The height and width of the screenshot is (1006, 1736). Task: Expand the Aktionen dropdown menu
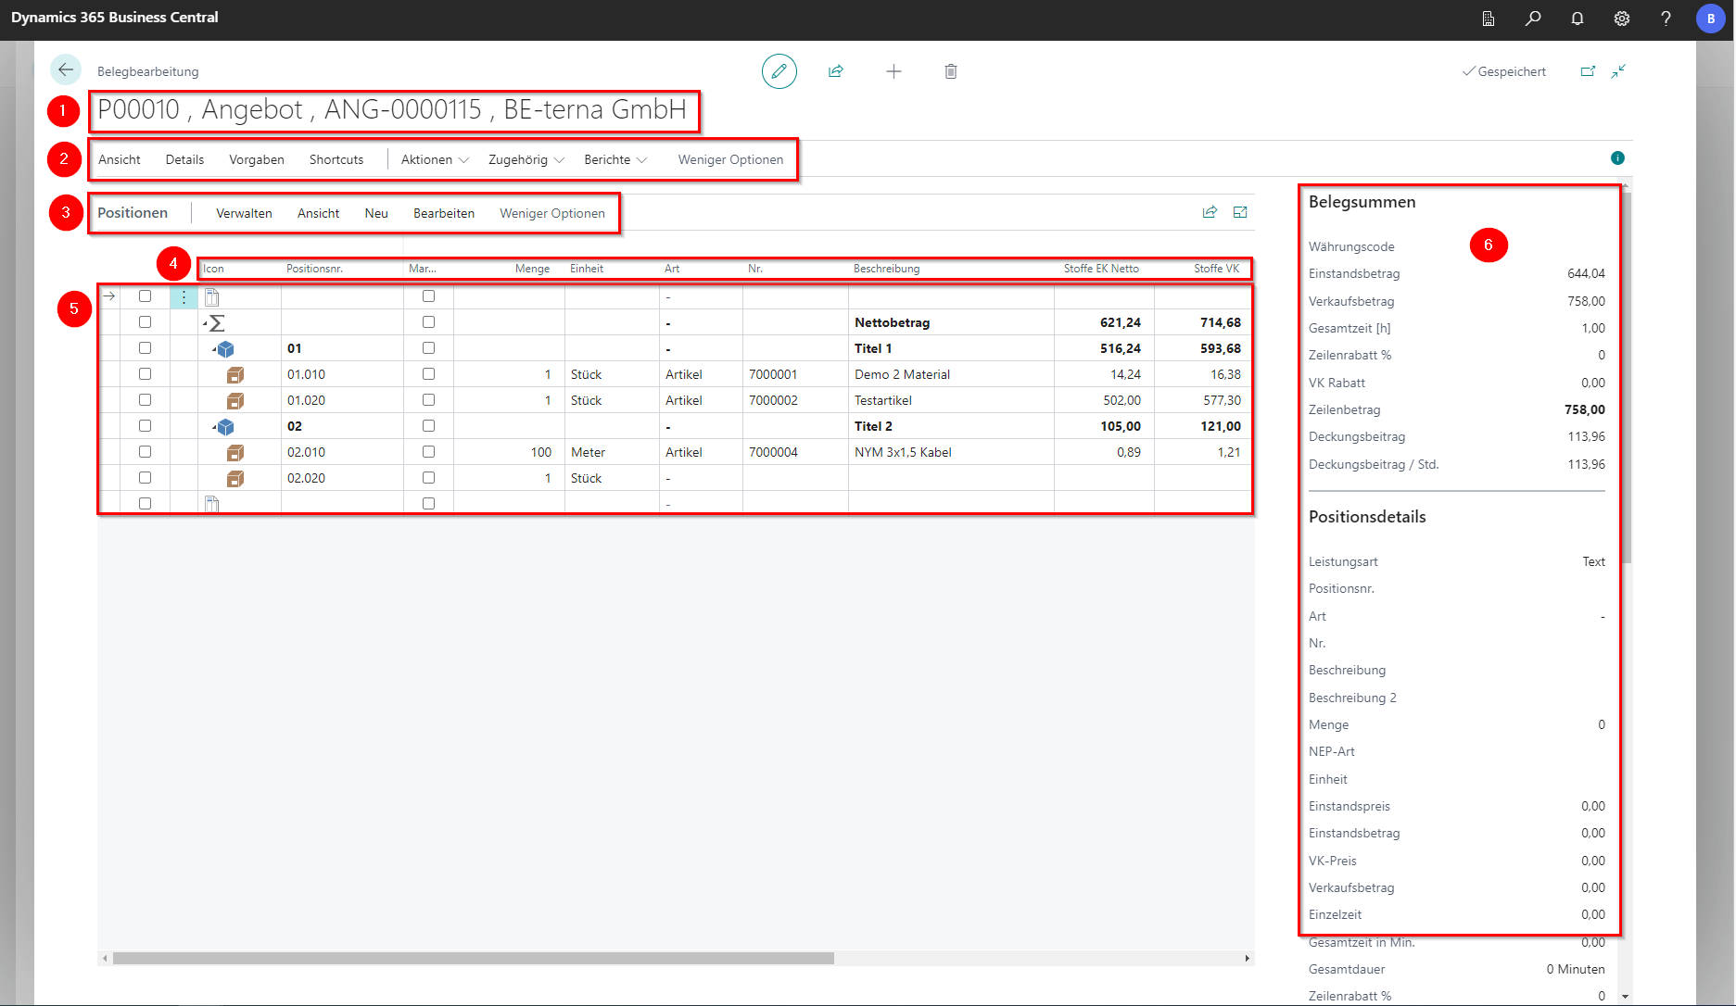[435, 159]
